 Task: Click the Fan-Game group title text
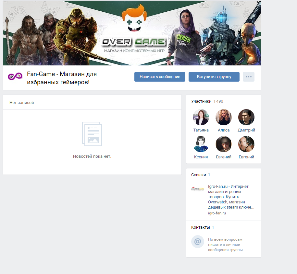(x=62, y=78)
